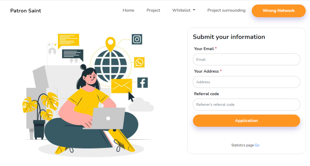Screen dimensions: 310x166
Task: Click the Wrong Network button
Action: tap(279, 11)
